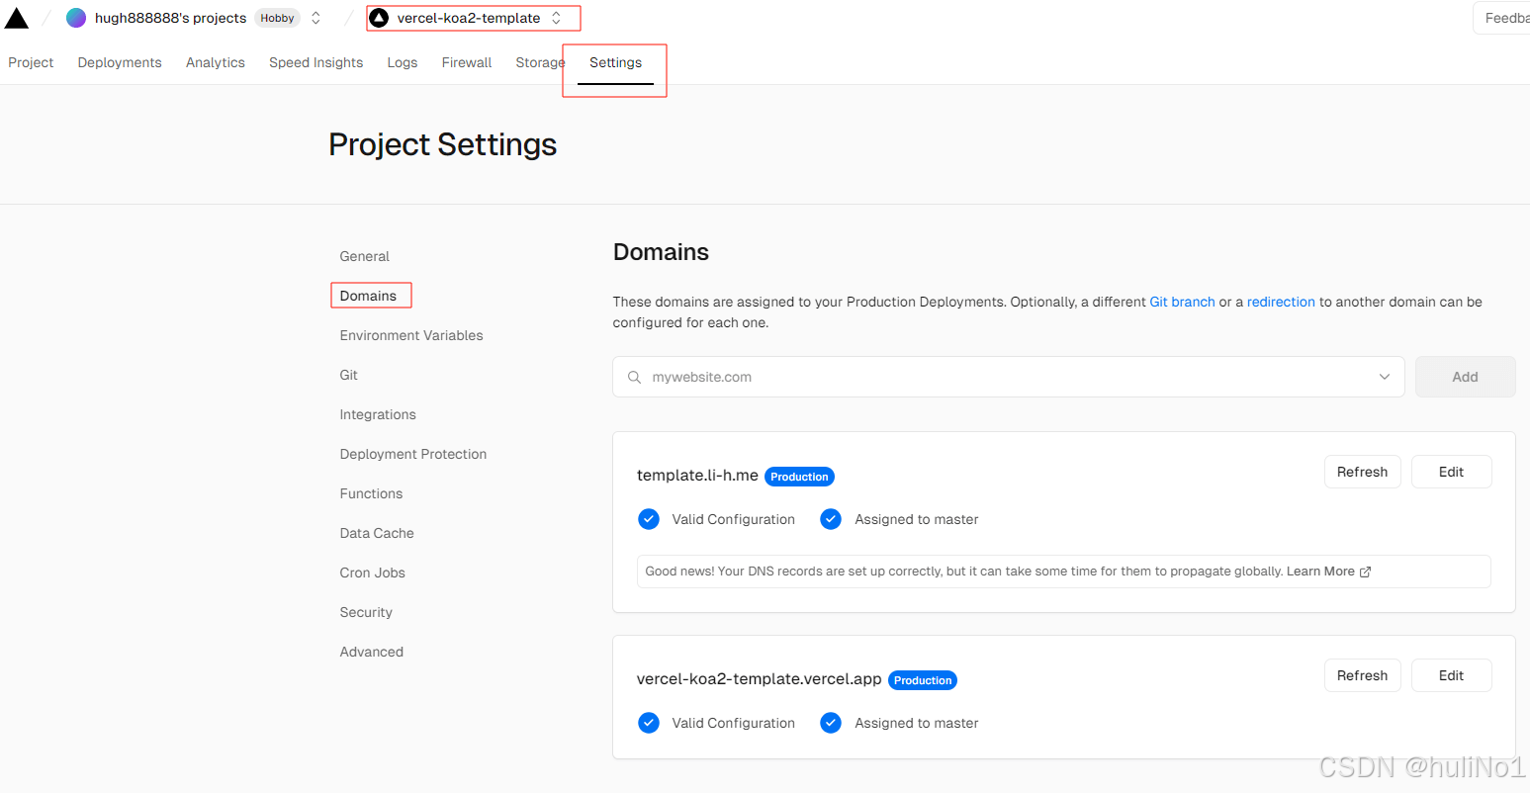Viewport: 1530px width, 793px height.
Task: Open the Project tab
Action: coord(31,62)
